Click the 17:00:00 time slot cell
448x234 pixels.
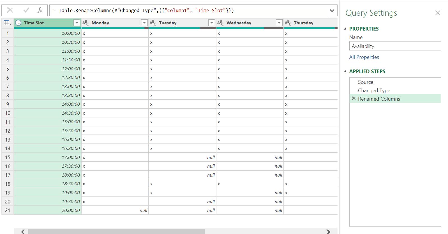pos(48,157)
